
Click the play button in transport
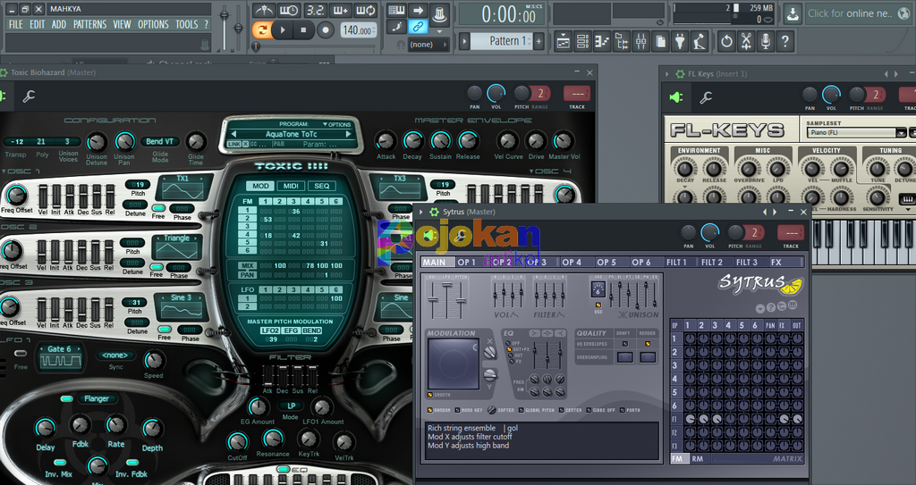pos(283,29)
